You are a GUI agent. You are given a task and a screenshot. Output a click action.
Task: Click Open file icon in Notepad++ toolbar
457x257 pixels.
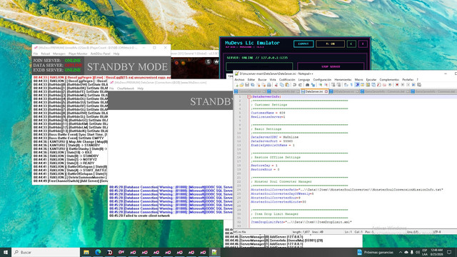pyautogui.click(x=241, y=85)
